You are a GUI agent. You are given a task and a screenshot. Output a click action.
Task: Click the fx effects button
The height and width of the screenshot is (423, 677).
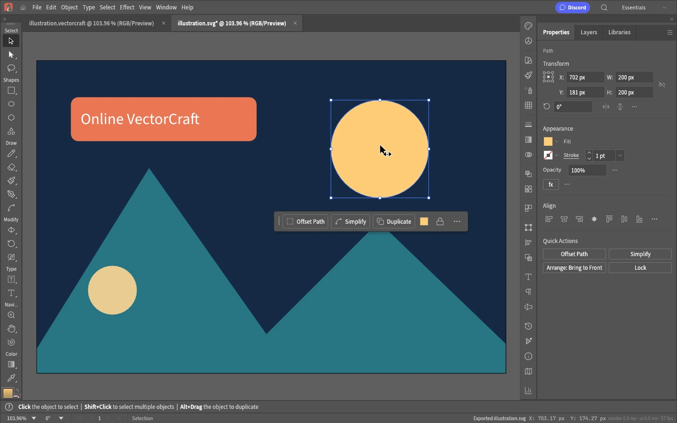551,184
